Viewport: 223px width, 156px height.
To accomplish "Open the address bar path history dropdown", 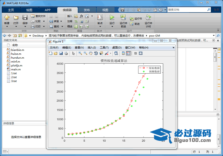I will (x=214, y=36).
